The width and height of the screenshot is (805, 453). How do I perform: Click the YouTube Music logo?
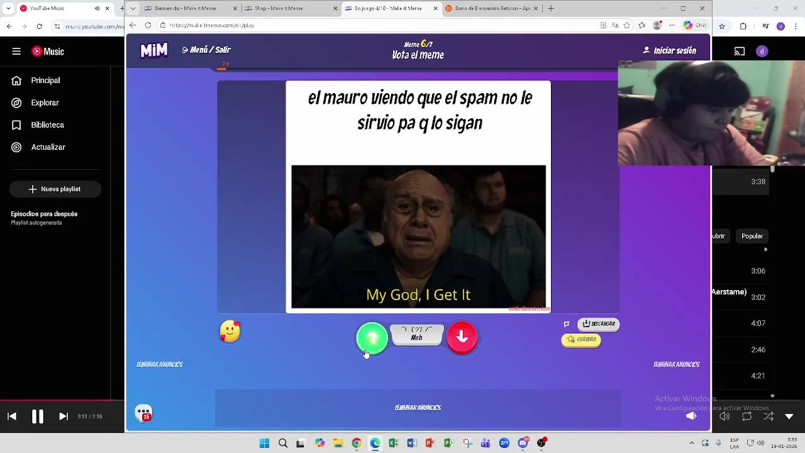pyautogui.click(x=48, y=52)
